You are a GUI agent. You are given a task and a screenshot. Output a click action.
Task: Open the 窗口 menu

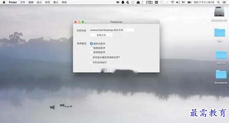click(56, 2)
